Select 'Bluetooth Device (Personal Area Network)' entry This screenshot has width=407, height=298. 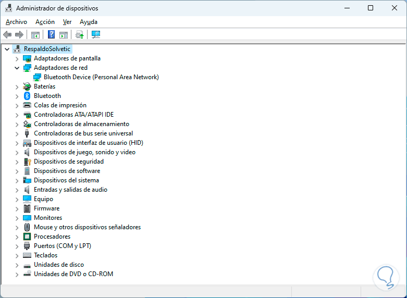(101, 77)
